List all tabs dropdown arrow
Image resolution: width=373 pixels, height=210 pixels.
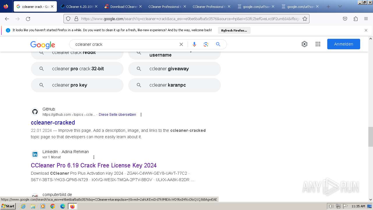(x=340, y=6)
